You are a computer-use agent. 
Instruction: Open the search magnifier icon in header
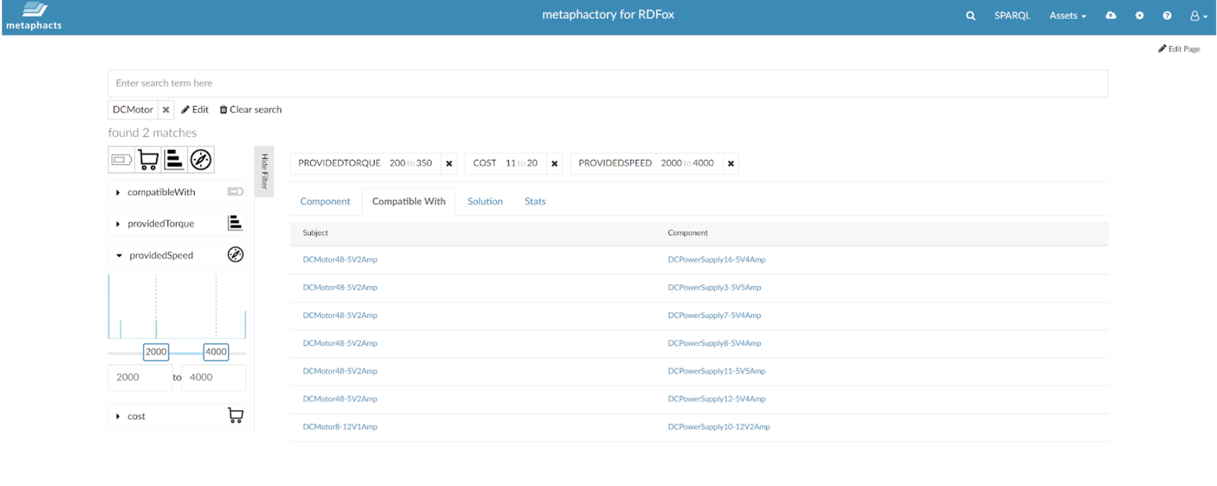pos(971,16)
